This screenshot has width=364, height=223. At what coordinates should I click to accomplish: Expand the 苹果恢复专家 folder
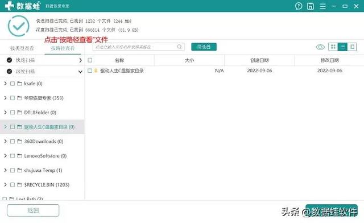(x=5, y=98)
